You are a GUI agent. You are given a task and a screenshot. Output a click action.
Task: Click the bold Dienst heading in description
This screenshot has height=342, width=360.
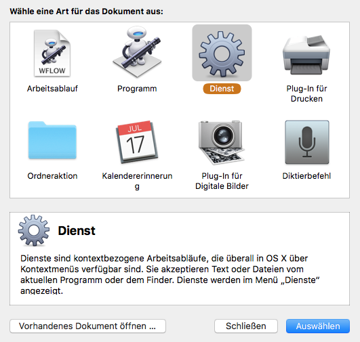click(77, 230)
